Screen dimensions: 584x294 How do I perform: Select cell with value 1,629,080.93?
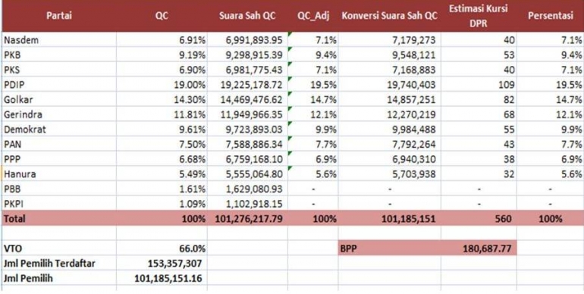tap(247, 189)
